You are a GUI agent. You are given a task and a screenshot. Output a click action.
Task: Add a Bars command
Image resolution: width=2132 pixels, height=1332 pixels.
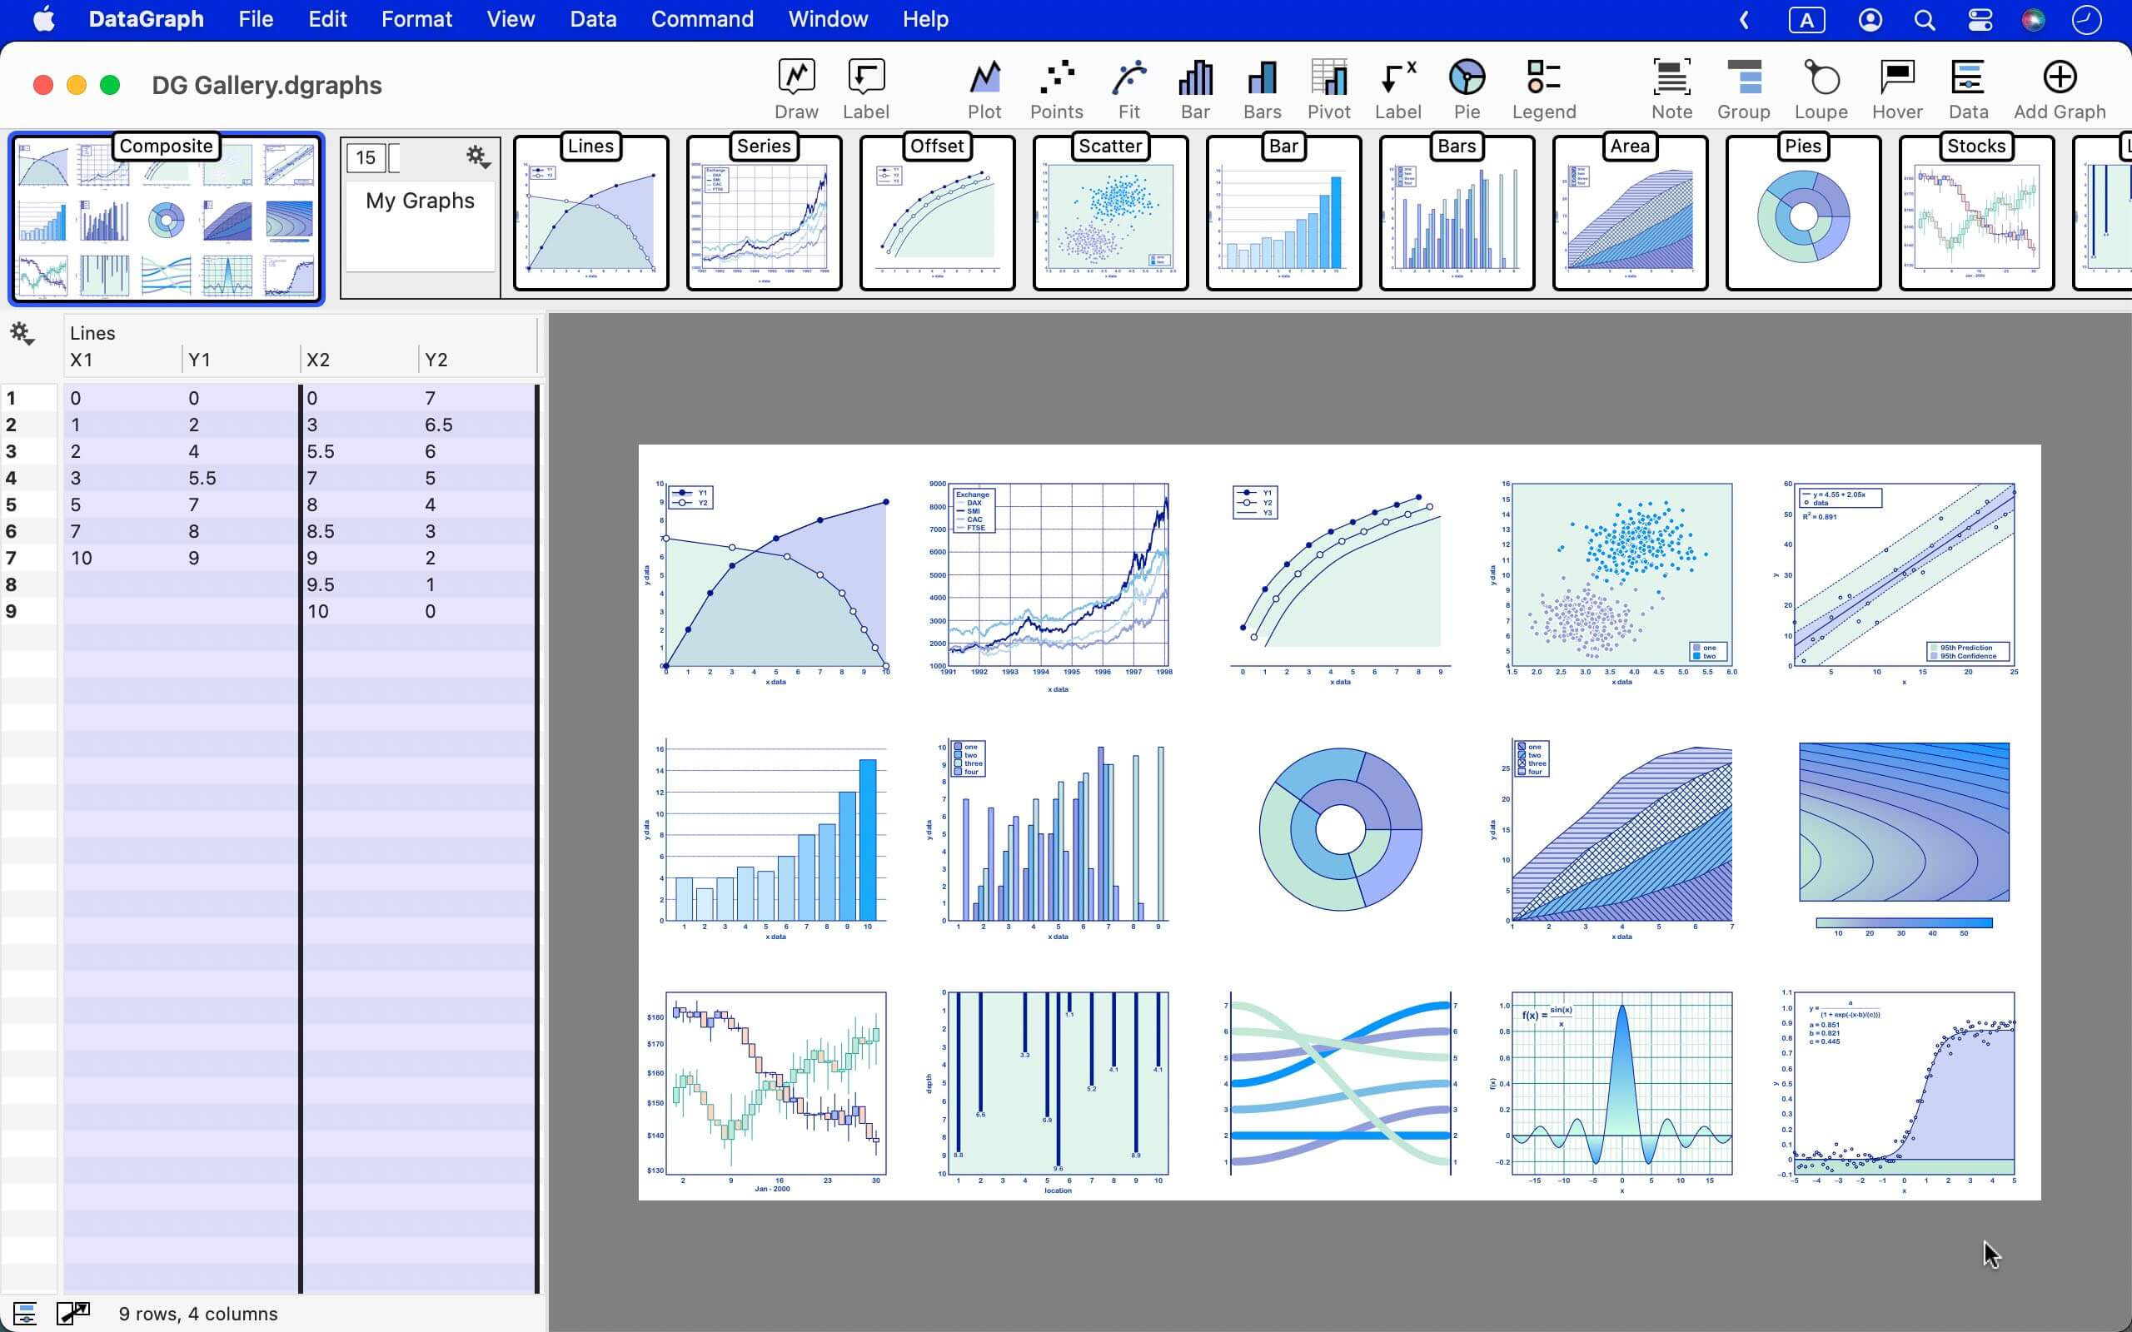(1262, 88)
